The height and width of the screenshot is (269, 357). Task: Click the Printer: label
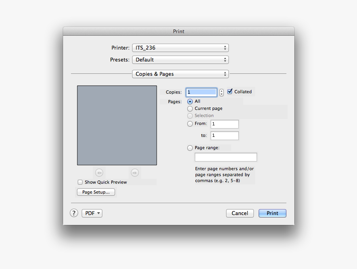pyautogui.click(x=121, y=48)
